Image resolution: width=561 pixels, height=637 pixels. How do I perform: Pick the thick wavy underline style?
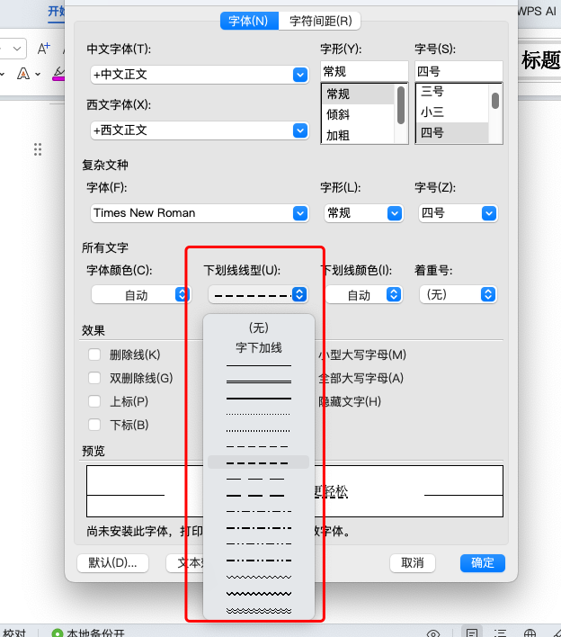click(259, 594)
